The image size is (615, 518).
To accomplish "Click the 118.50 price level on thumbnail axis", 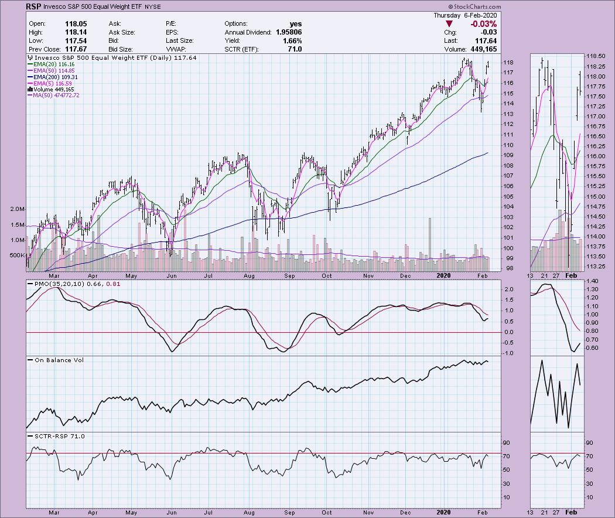I will (x=595, y=56).
